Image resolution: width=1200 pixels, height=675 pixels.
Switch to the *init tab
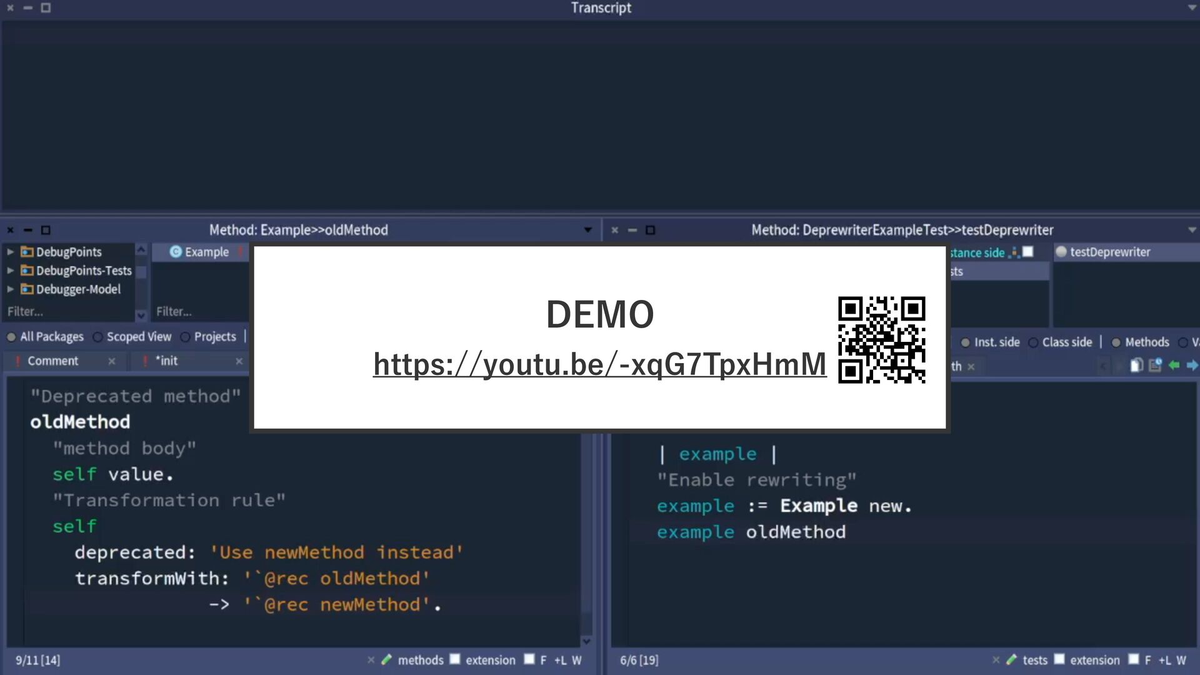click(166, 361)
